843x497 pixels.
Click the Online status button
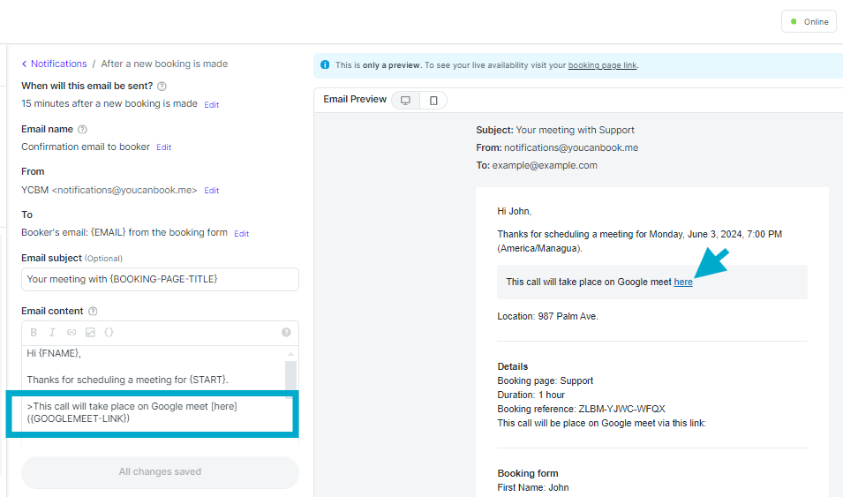809,21
